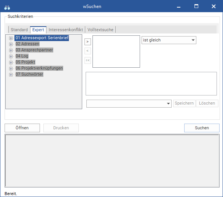Switch to the Standard tab
The height and width of the screenshot is (197, 223).
coord(19,30)
